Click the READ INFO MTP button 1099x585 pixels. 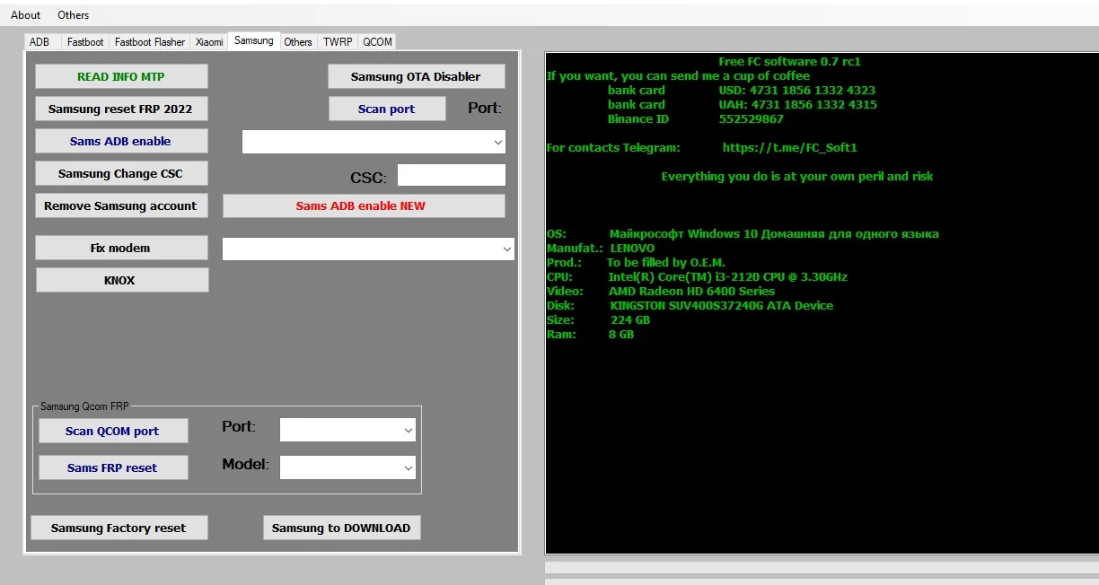click(121, 76)
